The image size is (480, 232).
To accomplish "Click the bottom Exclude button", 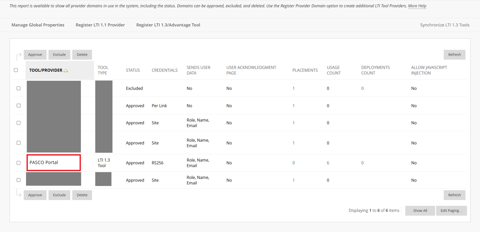I will (59, 195).
